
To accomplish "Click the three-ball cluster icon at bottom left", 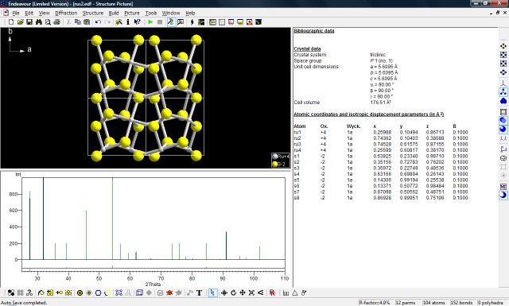I will (x=11, y=292).
